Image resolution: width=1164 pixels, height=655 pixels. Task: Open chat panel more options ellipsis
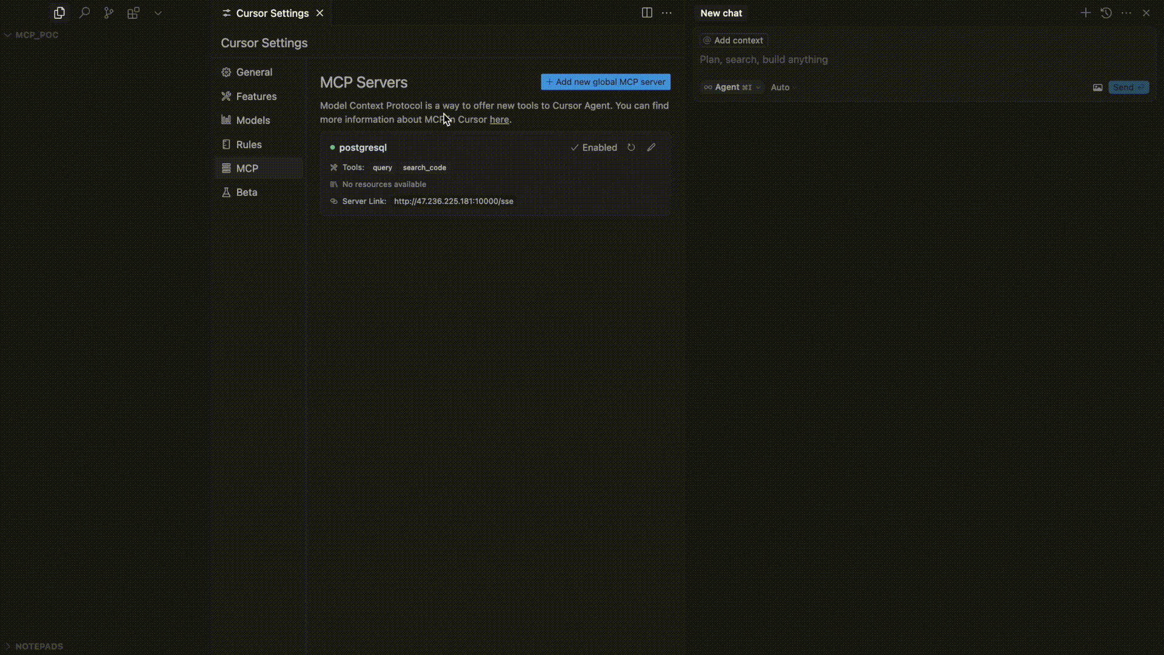pyautogui.click(x=1126, y=13)
